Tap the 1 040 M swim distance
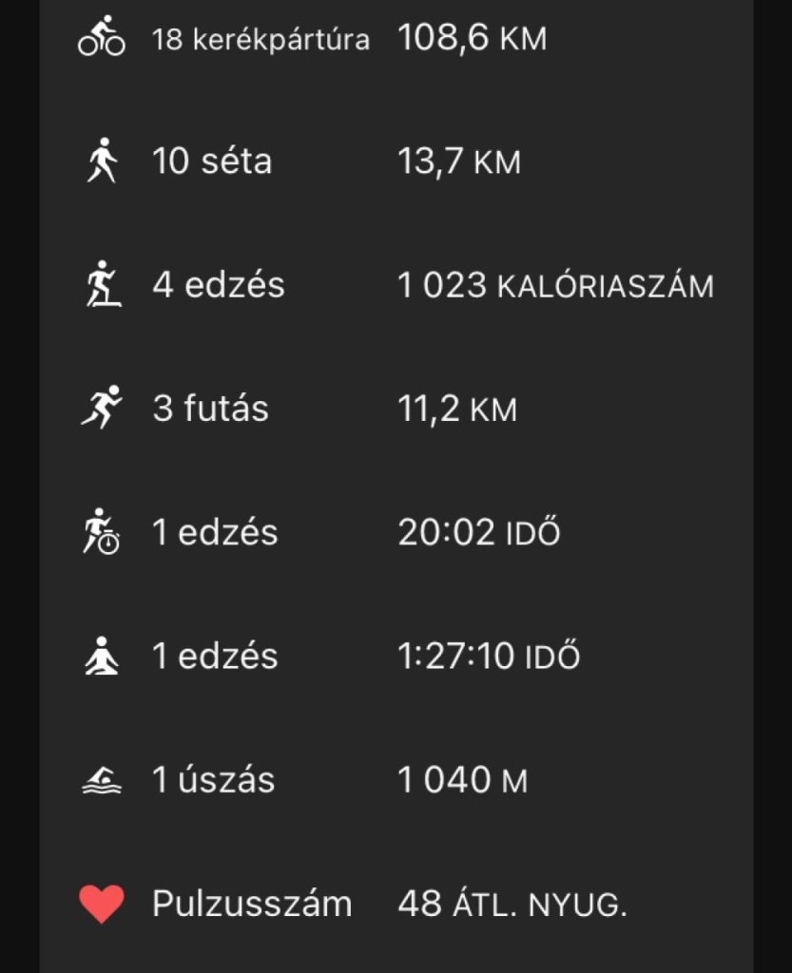Viewport: 792px width, 973px height. [462, 781]
